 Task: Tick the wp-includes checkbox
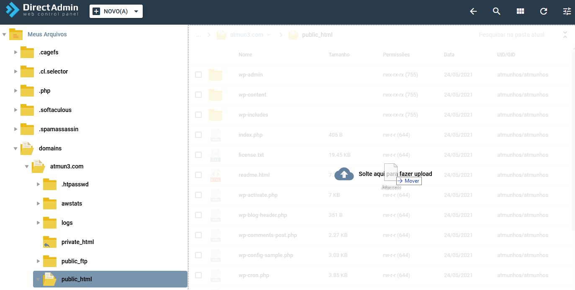(198, 114)
